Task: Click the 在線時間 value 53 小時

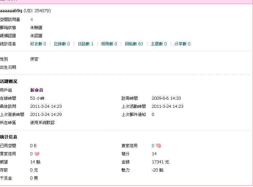Action: 37,98
